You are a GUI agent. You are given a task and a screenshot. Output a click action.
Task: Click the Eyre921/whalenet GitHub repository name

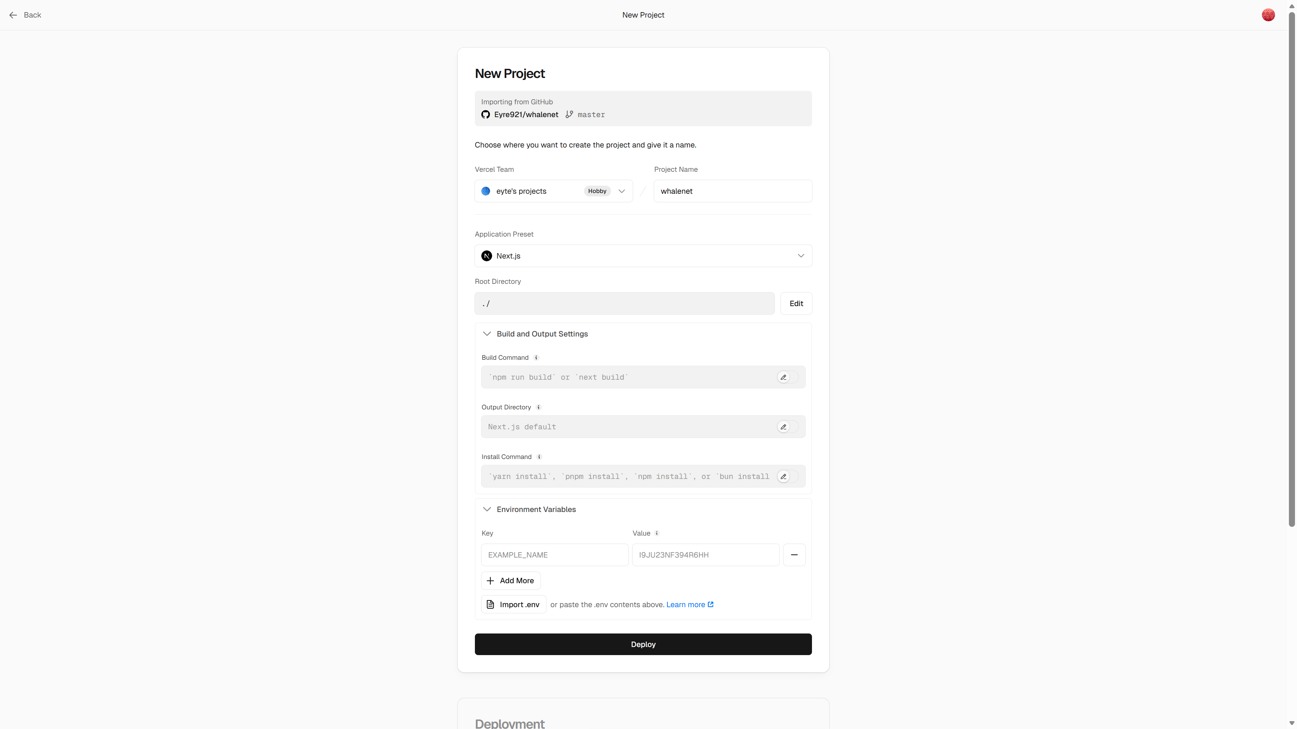(x=526, y=115)
